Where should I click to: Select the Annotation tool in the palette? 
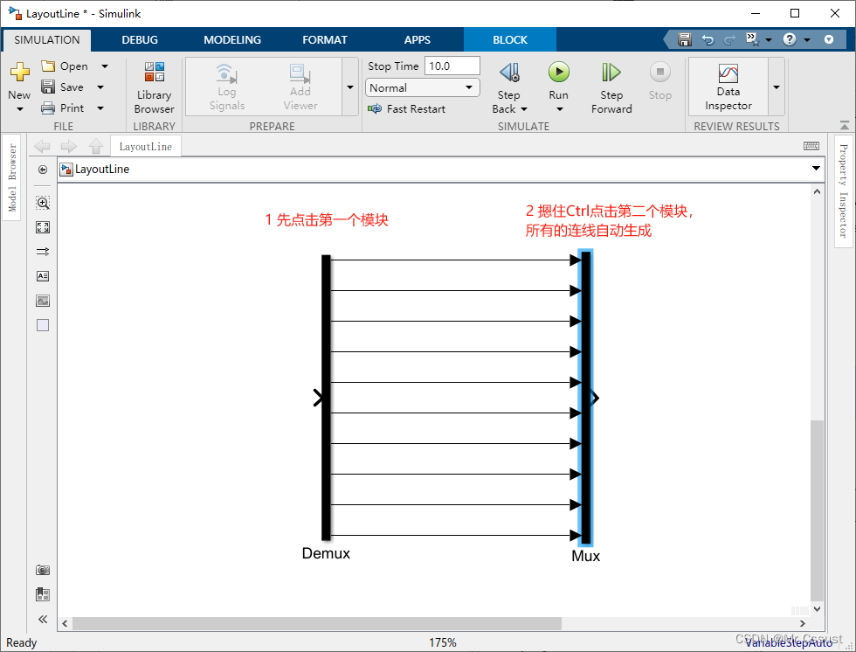42,275
